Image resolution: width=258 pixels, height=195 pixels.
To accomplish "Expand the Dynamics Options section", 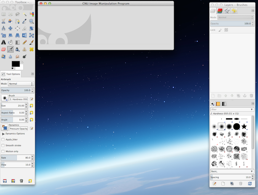I will (4, 134).
